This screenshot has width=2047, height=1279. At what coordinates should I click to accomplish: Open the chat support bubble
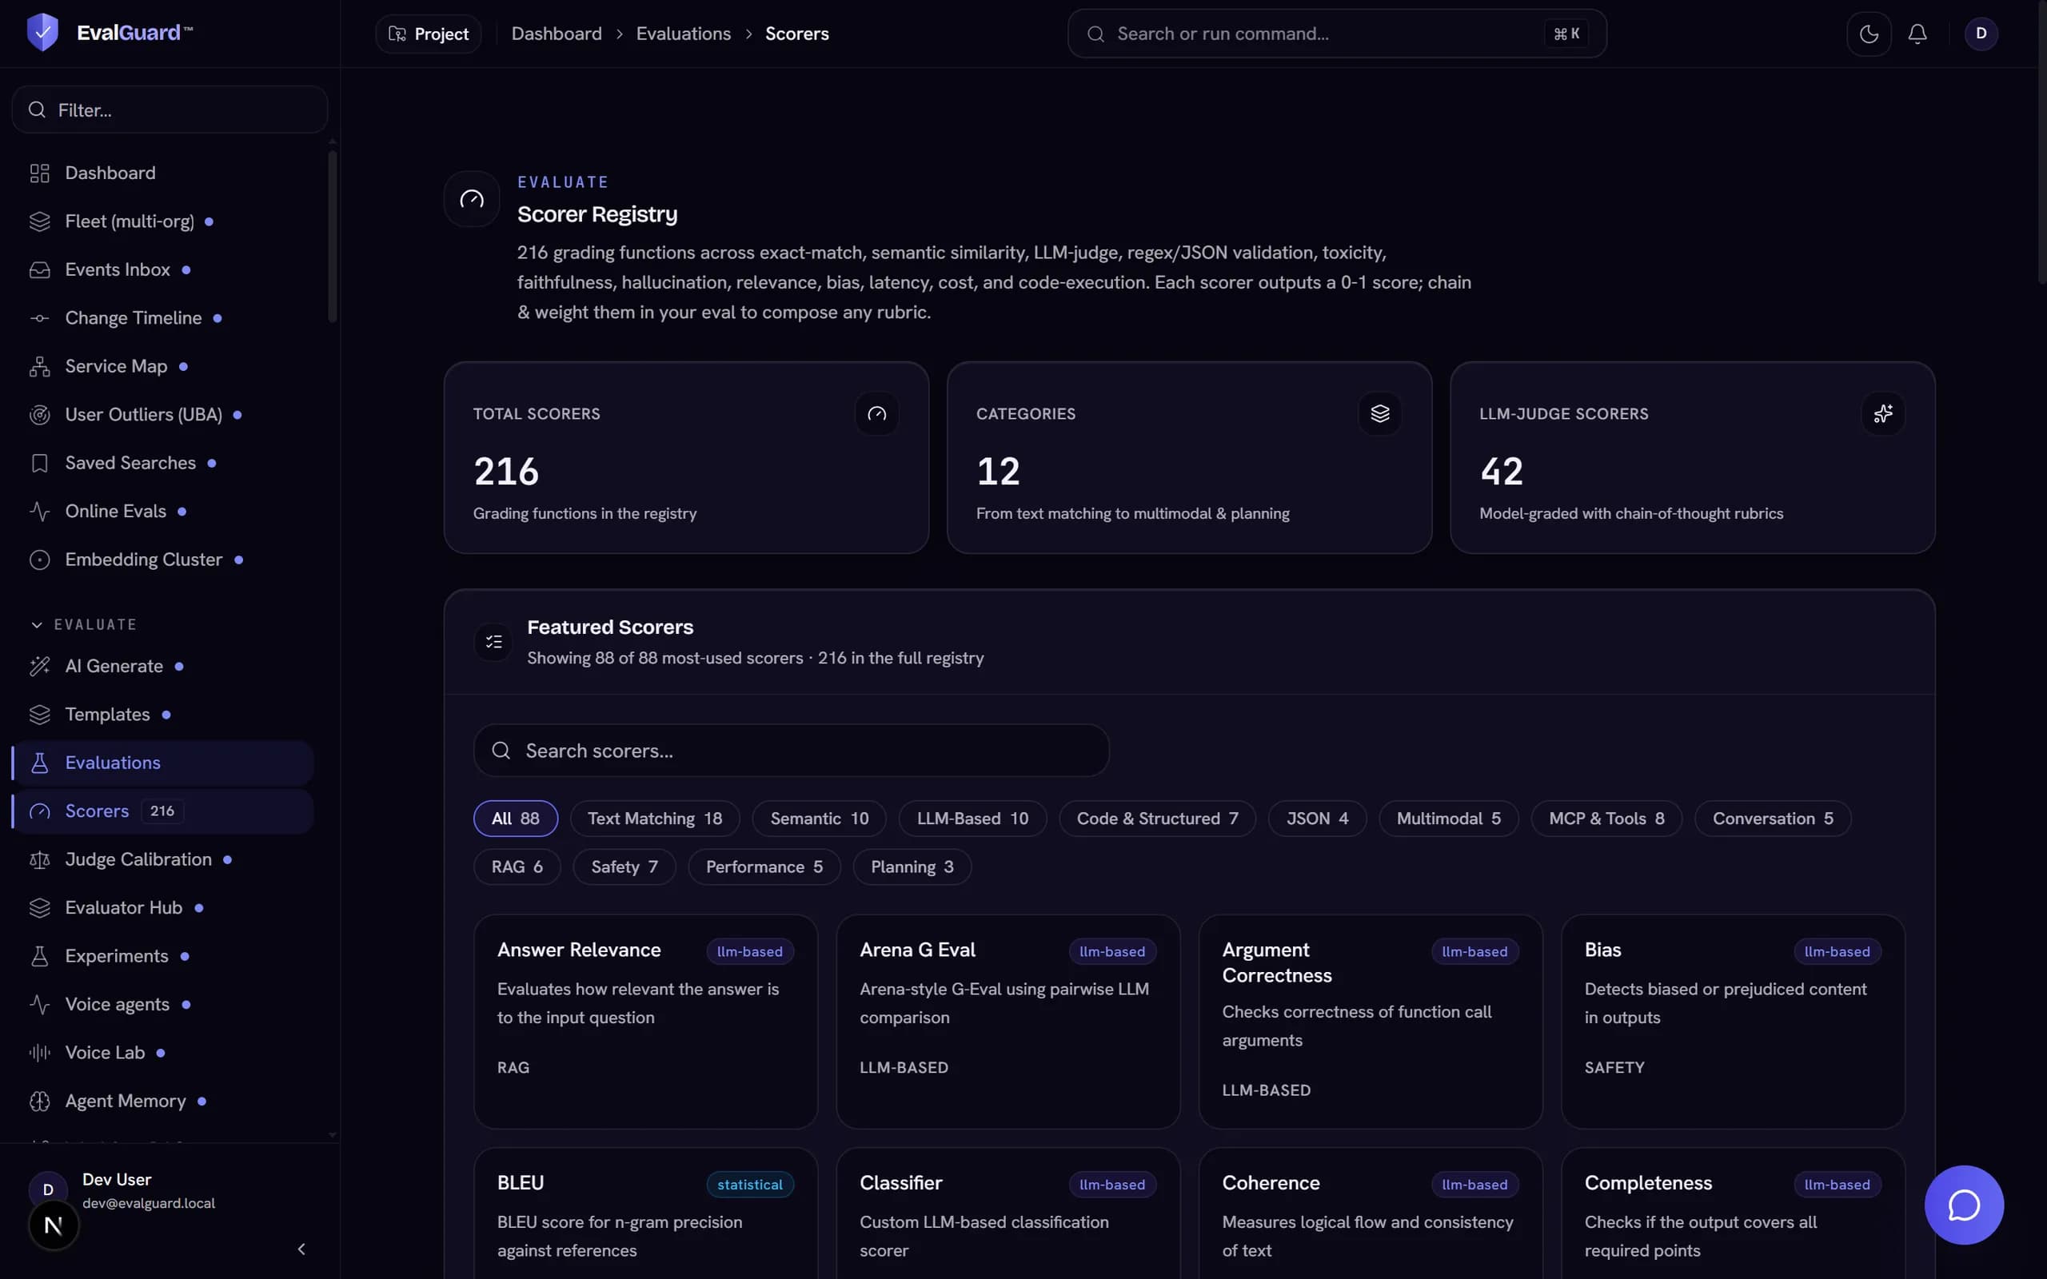click(x=1964, y=1205)
